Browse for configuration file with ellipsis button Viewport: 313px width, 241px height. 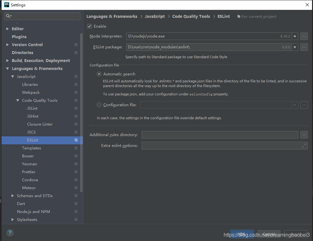(304, 105)
